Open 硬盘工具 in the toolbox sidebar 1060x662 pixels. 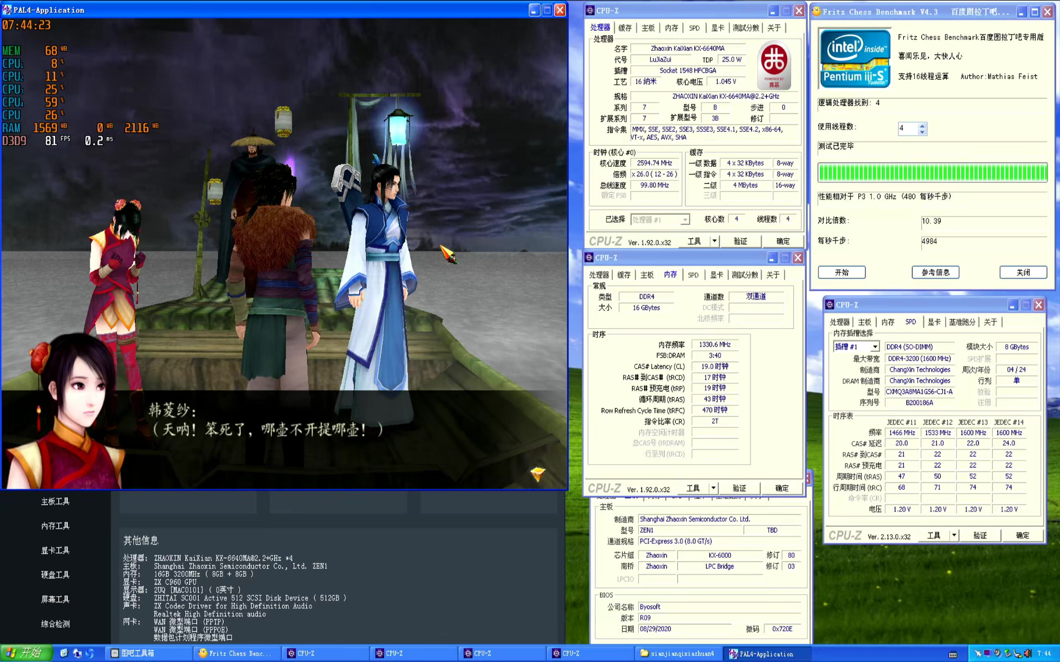point(55,575)
